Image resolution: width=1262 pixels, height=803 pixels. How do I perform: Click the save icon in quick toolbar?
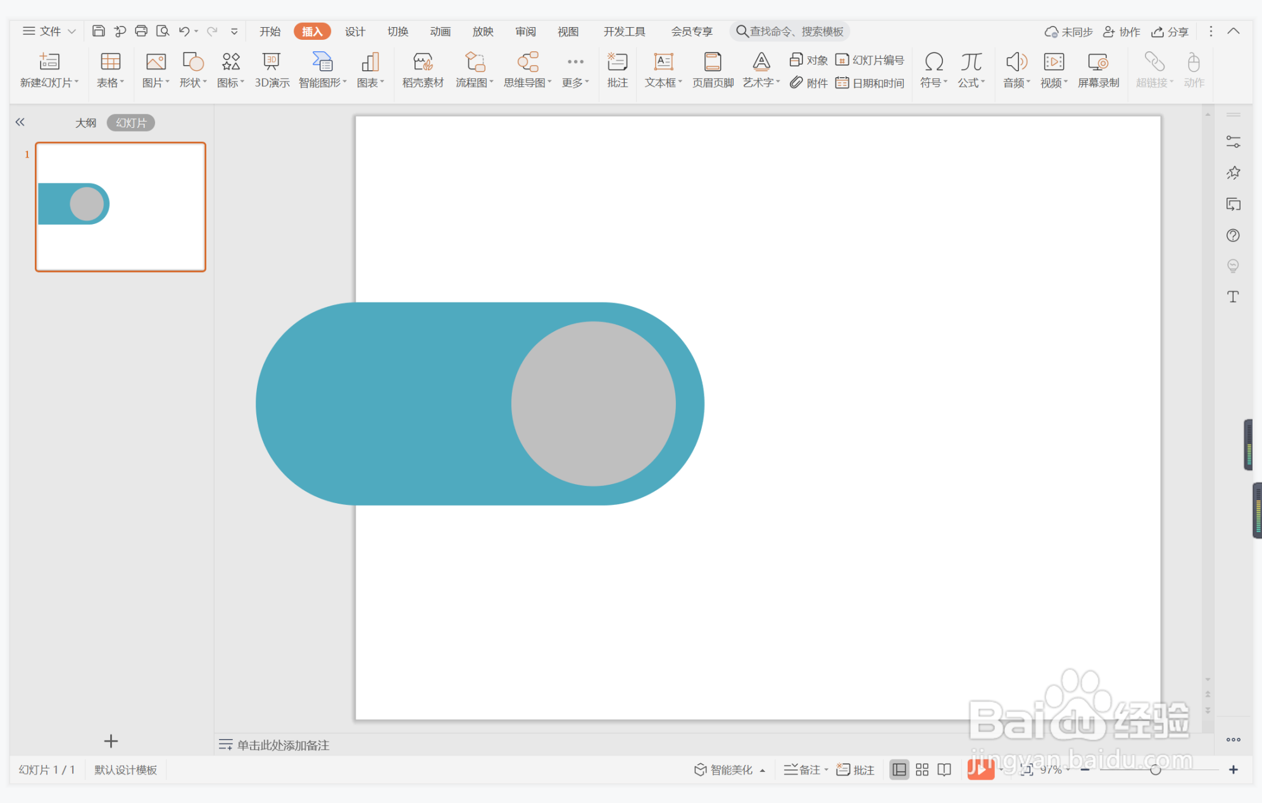click(98, 31)
